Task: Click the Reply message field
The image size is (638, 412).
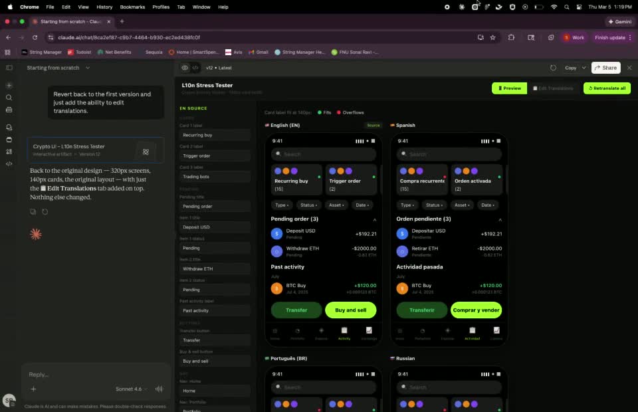Action: (x=96, y=375)
